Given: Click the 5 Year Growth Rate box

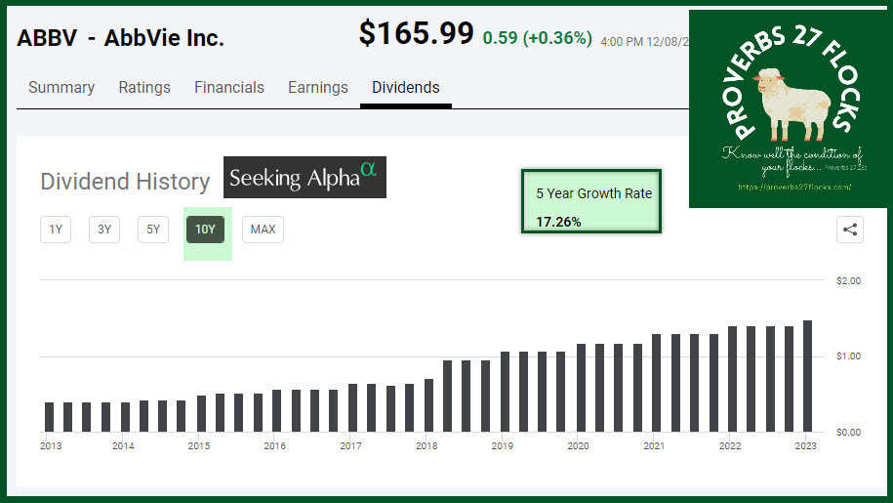Looking at the screenshot, I should click(x=592, y=204).
